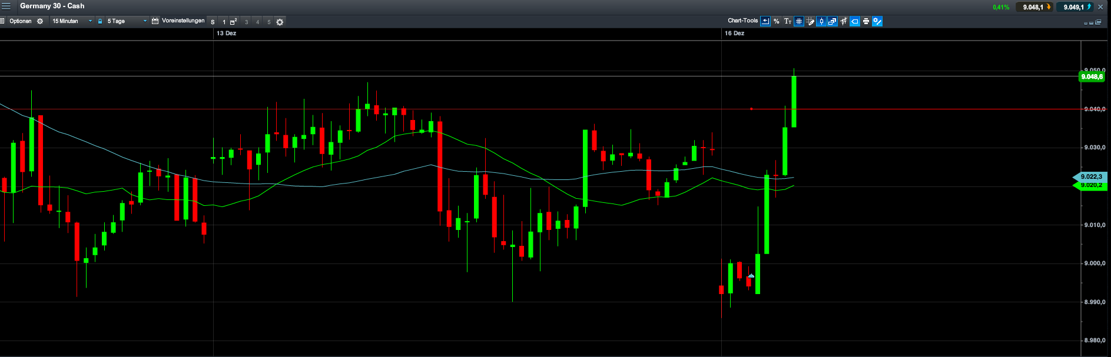Click the green 9.020,2 indicator label
The height and width of the screenshot is (357, 1111).
tap(1091, 185)
